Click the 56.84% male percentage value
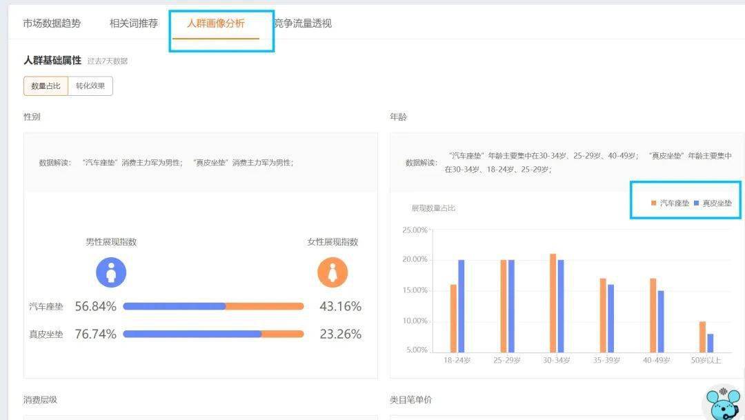The width and height of the screenshot is (745, 420). pyautogui.click(x=95, y=306)
